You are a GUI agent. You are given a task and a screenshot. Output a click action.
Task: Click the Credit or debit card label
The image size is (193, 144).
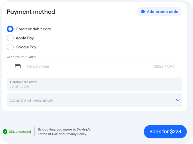pyautogui.click(x=33, y=29)
